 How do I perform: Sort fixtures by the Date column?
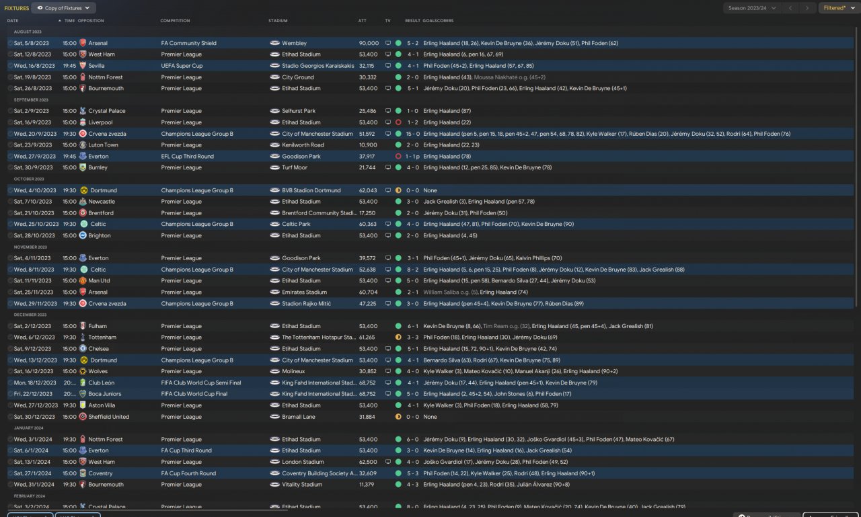13,21
